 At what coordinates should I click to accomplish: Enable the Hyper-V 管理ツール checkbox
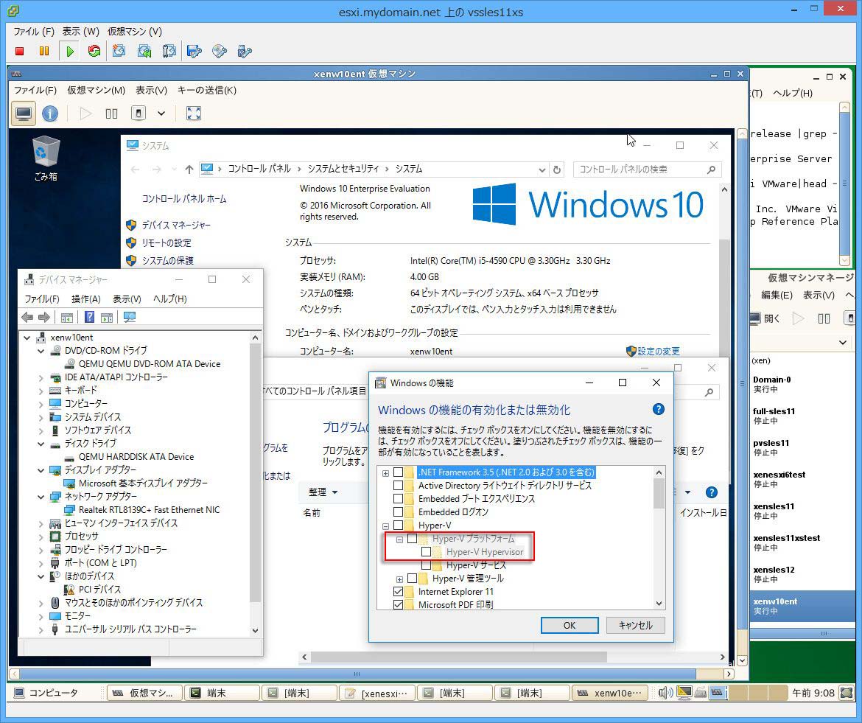pyautogui.click(x=413, y=579)
